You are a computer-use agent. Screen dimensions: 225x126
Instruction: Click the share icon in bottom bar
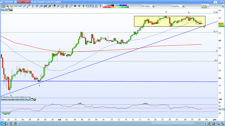2,123
